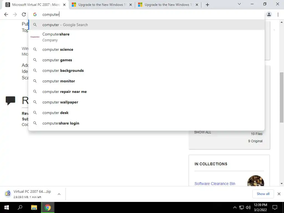Click the zip file icon in downloads bar

coord(8,194)
